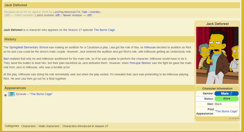Open the Season 27 link
244x132 pixels.
(x=75, y=30)
